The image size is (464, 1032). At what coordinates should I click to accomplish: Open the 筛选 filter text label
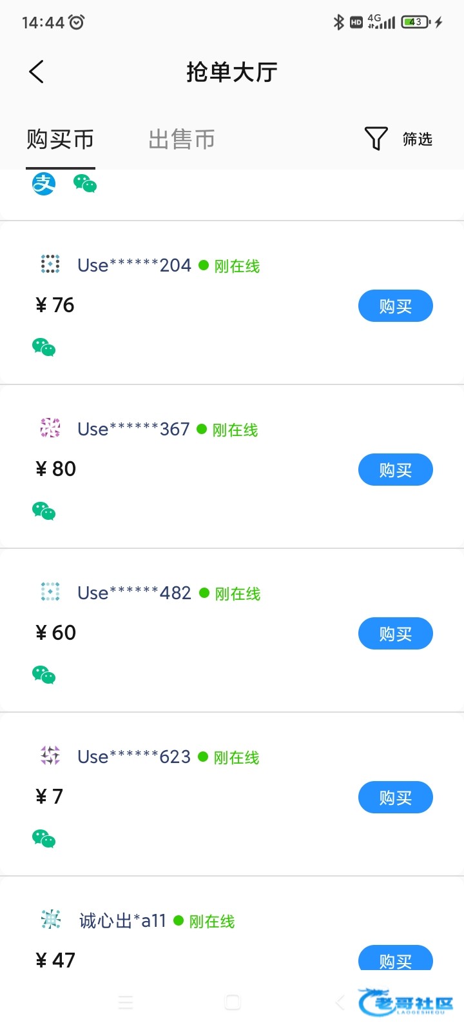click(x=418, y=139)
